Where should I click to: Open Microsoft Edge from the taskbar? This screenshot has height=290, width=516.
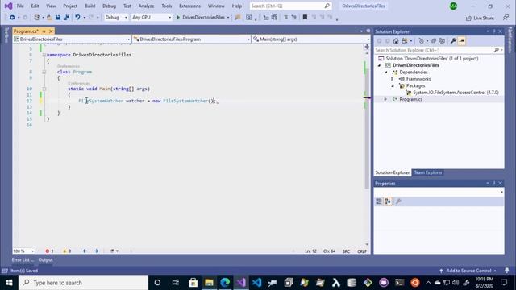click(x=225, y=283)
